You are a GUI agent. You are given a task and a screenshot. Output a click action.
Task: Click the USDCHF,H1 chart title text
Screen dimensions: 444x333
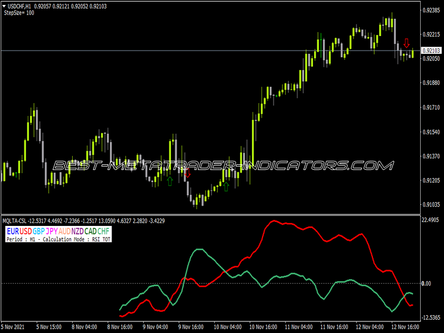coord(19,6)
